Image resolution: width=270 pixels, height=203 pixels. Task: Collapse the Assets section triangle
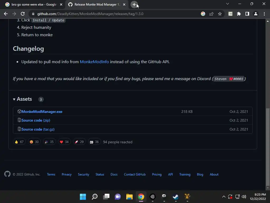14,99
